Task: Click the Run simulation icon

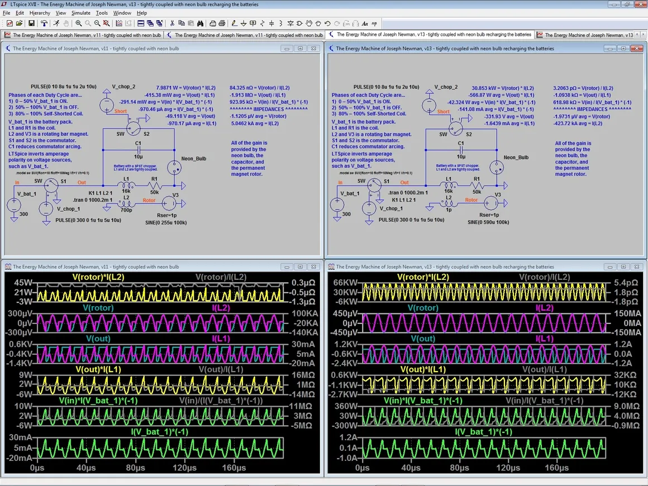Action: click(56, 23)
